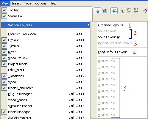The image size is (148, 119).
Task: Select the Selection Edit Tool icon
Action: click(128, 11)
